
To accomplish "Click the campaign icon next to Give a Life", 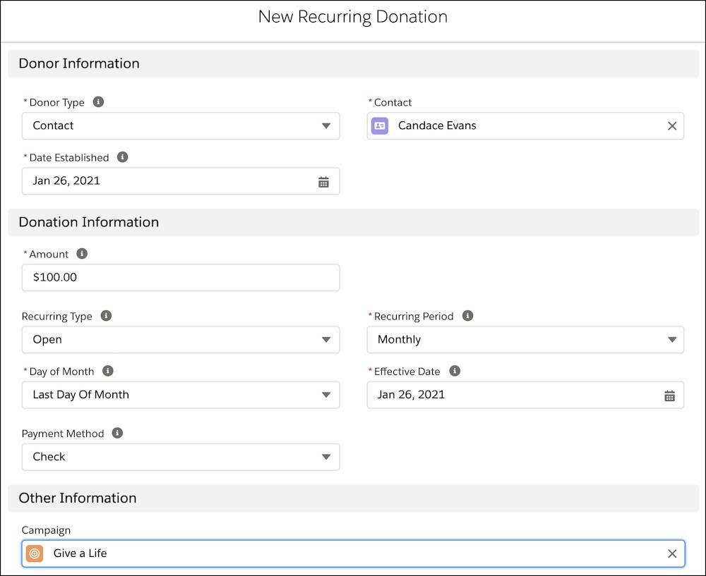I will pyautogui.click(x=34, y=553).
